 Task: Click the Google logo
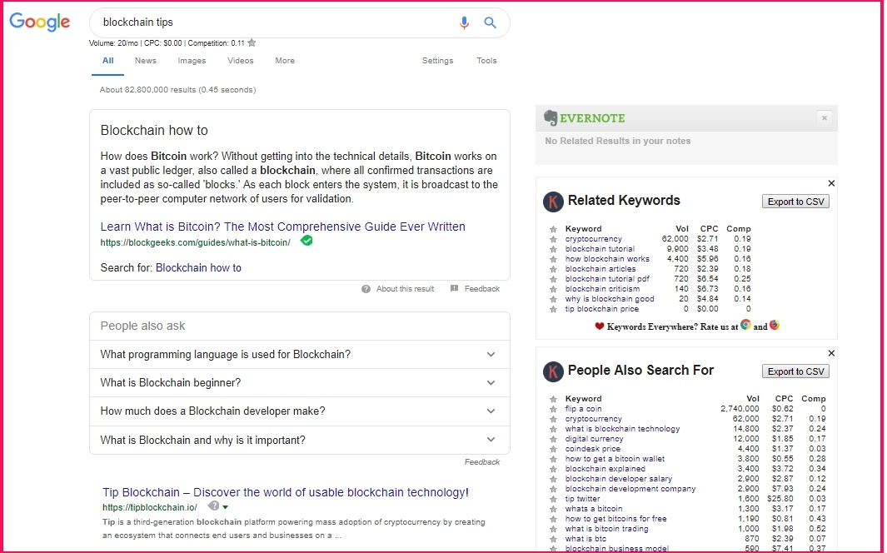[x=40, y=22]
